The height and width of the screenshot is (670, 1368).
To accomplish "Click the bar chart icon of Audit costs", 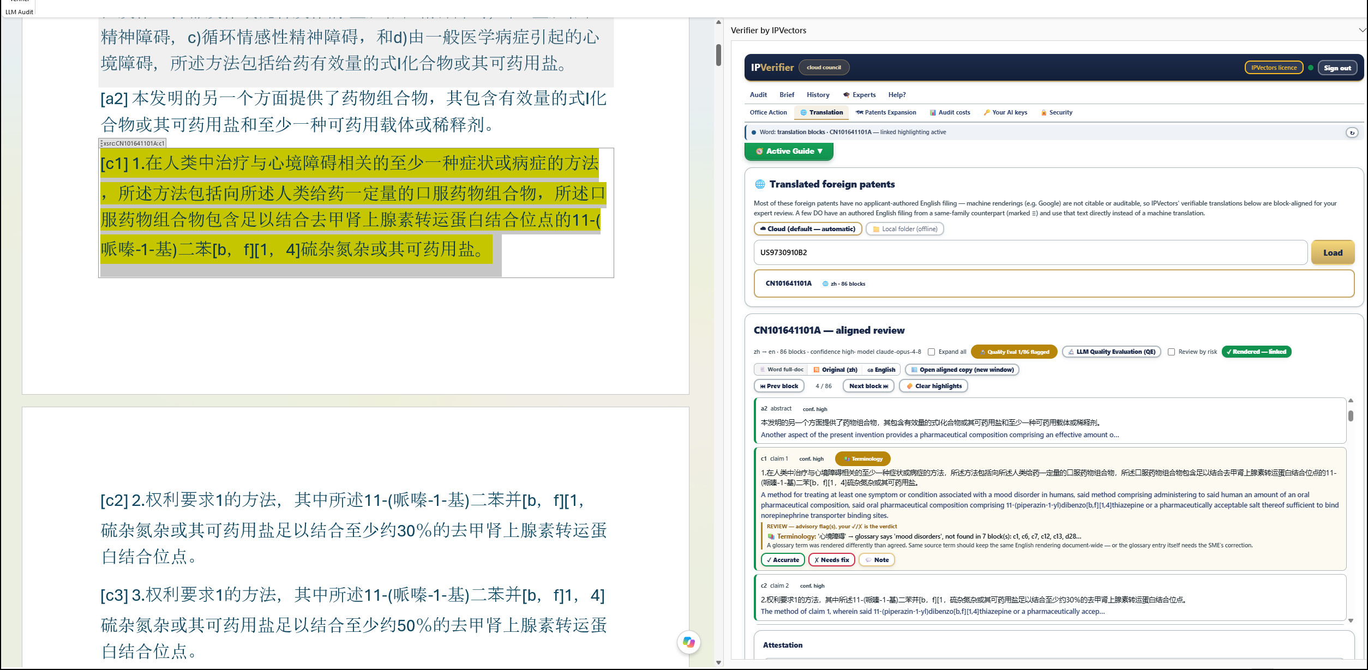I will click(933, 112).
